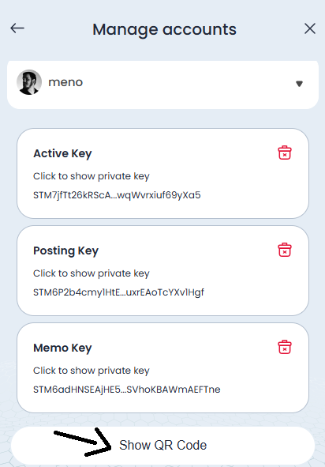Open the meno account dropdown arrow
The width and height of the screenshot is (325, 467).
(299, 84)
